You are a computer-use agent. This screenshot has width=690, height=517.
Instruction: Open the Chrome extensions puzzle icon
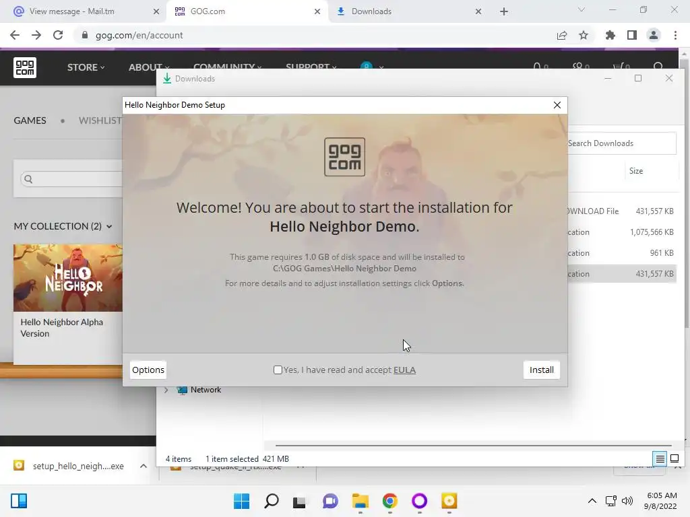[610, 35]
